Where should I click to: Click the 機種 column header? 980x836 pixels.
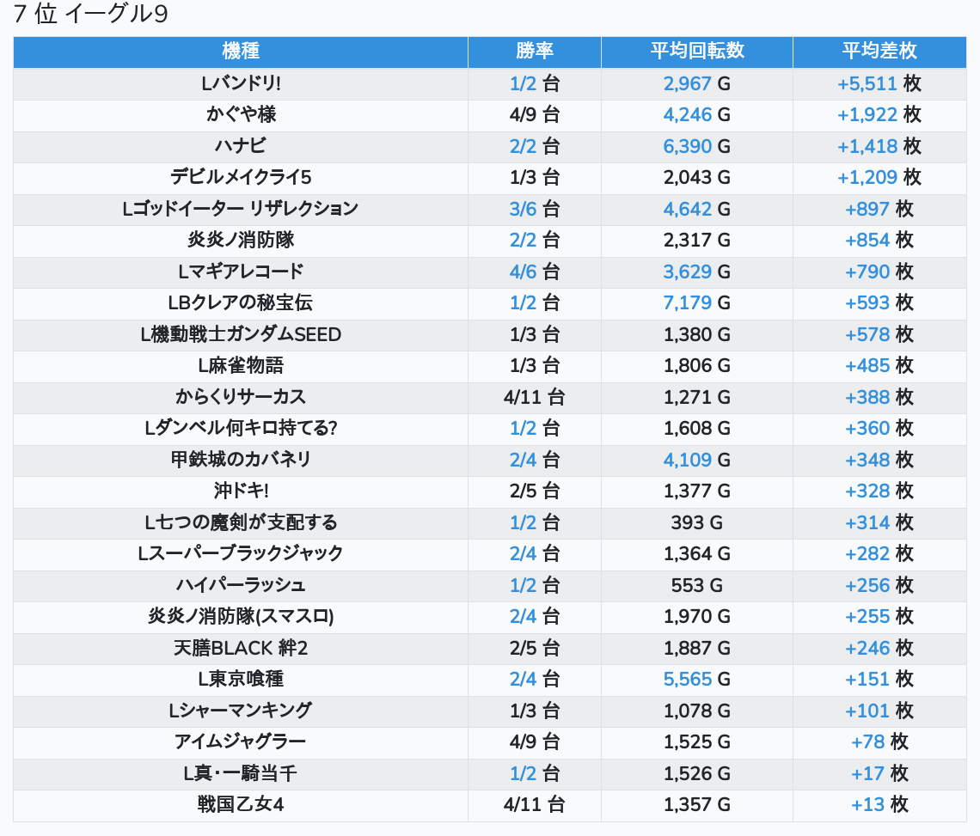241,51
